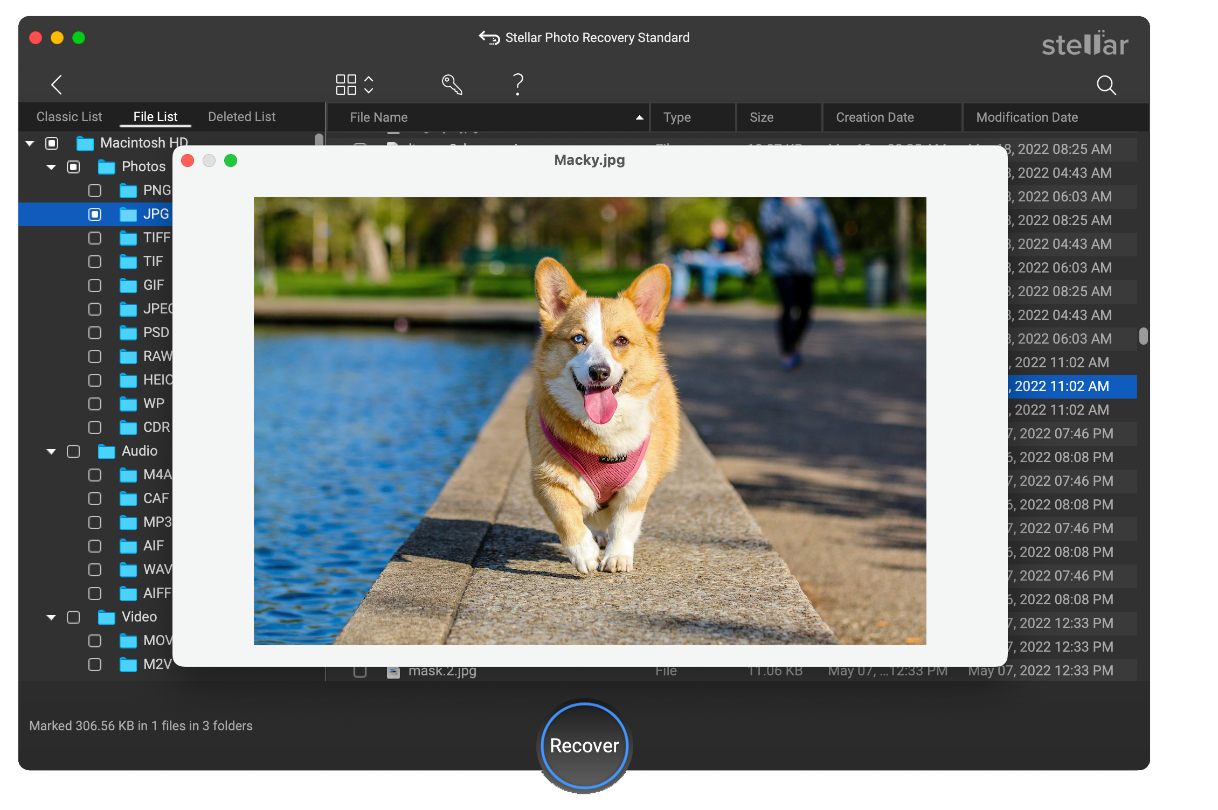Screen dimensions: 1218x810
Task: Click the Macintosh HD drive folder icon
Action: coord(85,143)
